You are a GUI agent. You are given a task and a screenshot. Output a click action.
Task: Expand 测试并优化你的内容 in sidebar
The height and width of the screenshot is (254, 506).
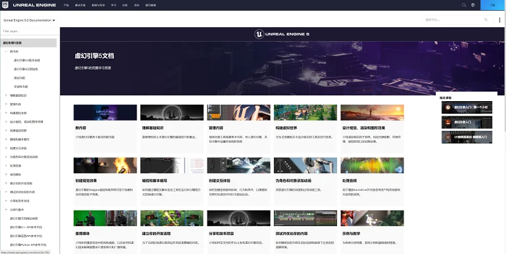(6, 192)
